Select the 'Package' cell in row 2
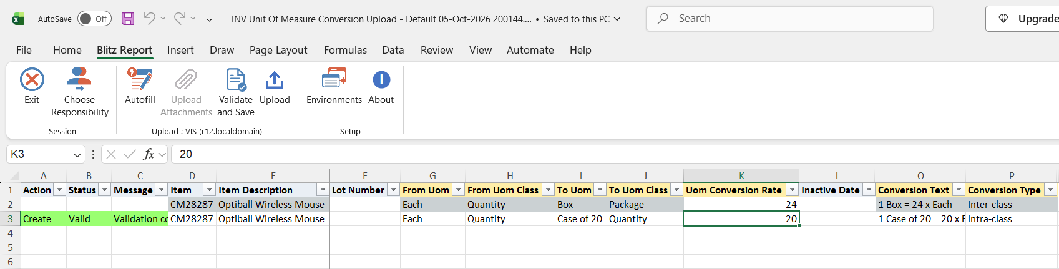The image size is (1059, 269). pos(645,204)
